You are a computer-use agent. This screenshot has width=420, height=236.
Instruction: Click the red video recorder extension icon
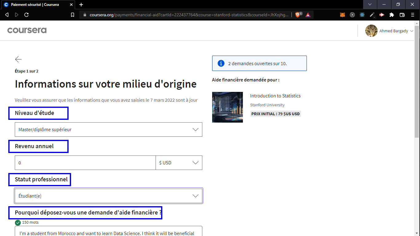pos(382,14)
